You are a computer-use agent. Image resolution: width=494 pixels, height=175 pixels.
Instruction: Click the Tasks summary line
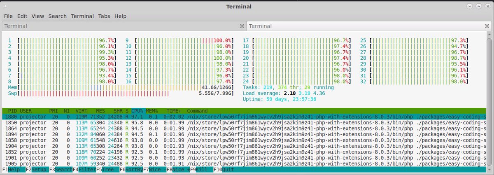(288, 88)
